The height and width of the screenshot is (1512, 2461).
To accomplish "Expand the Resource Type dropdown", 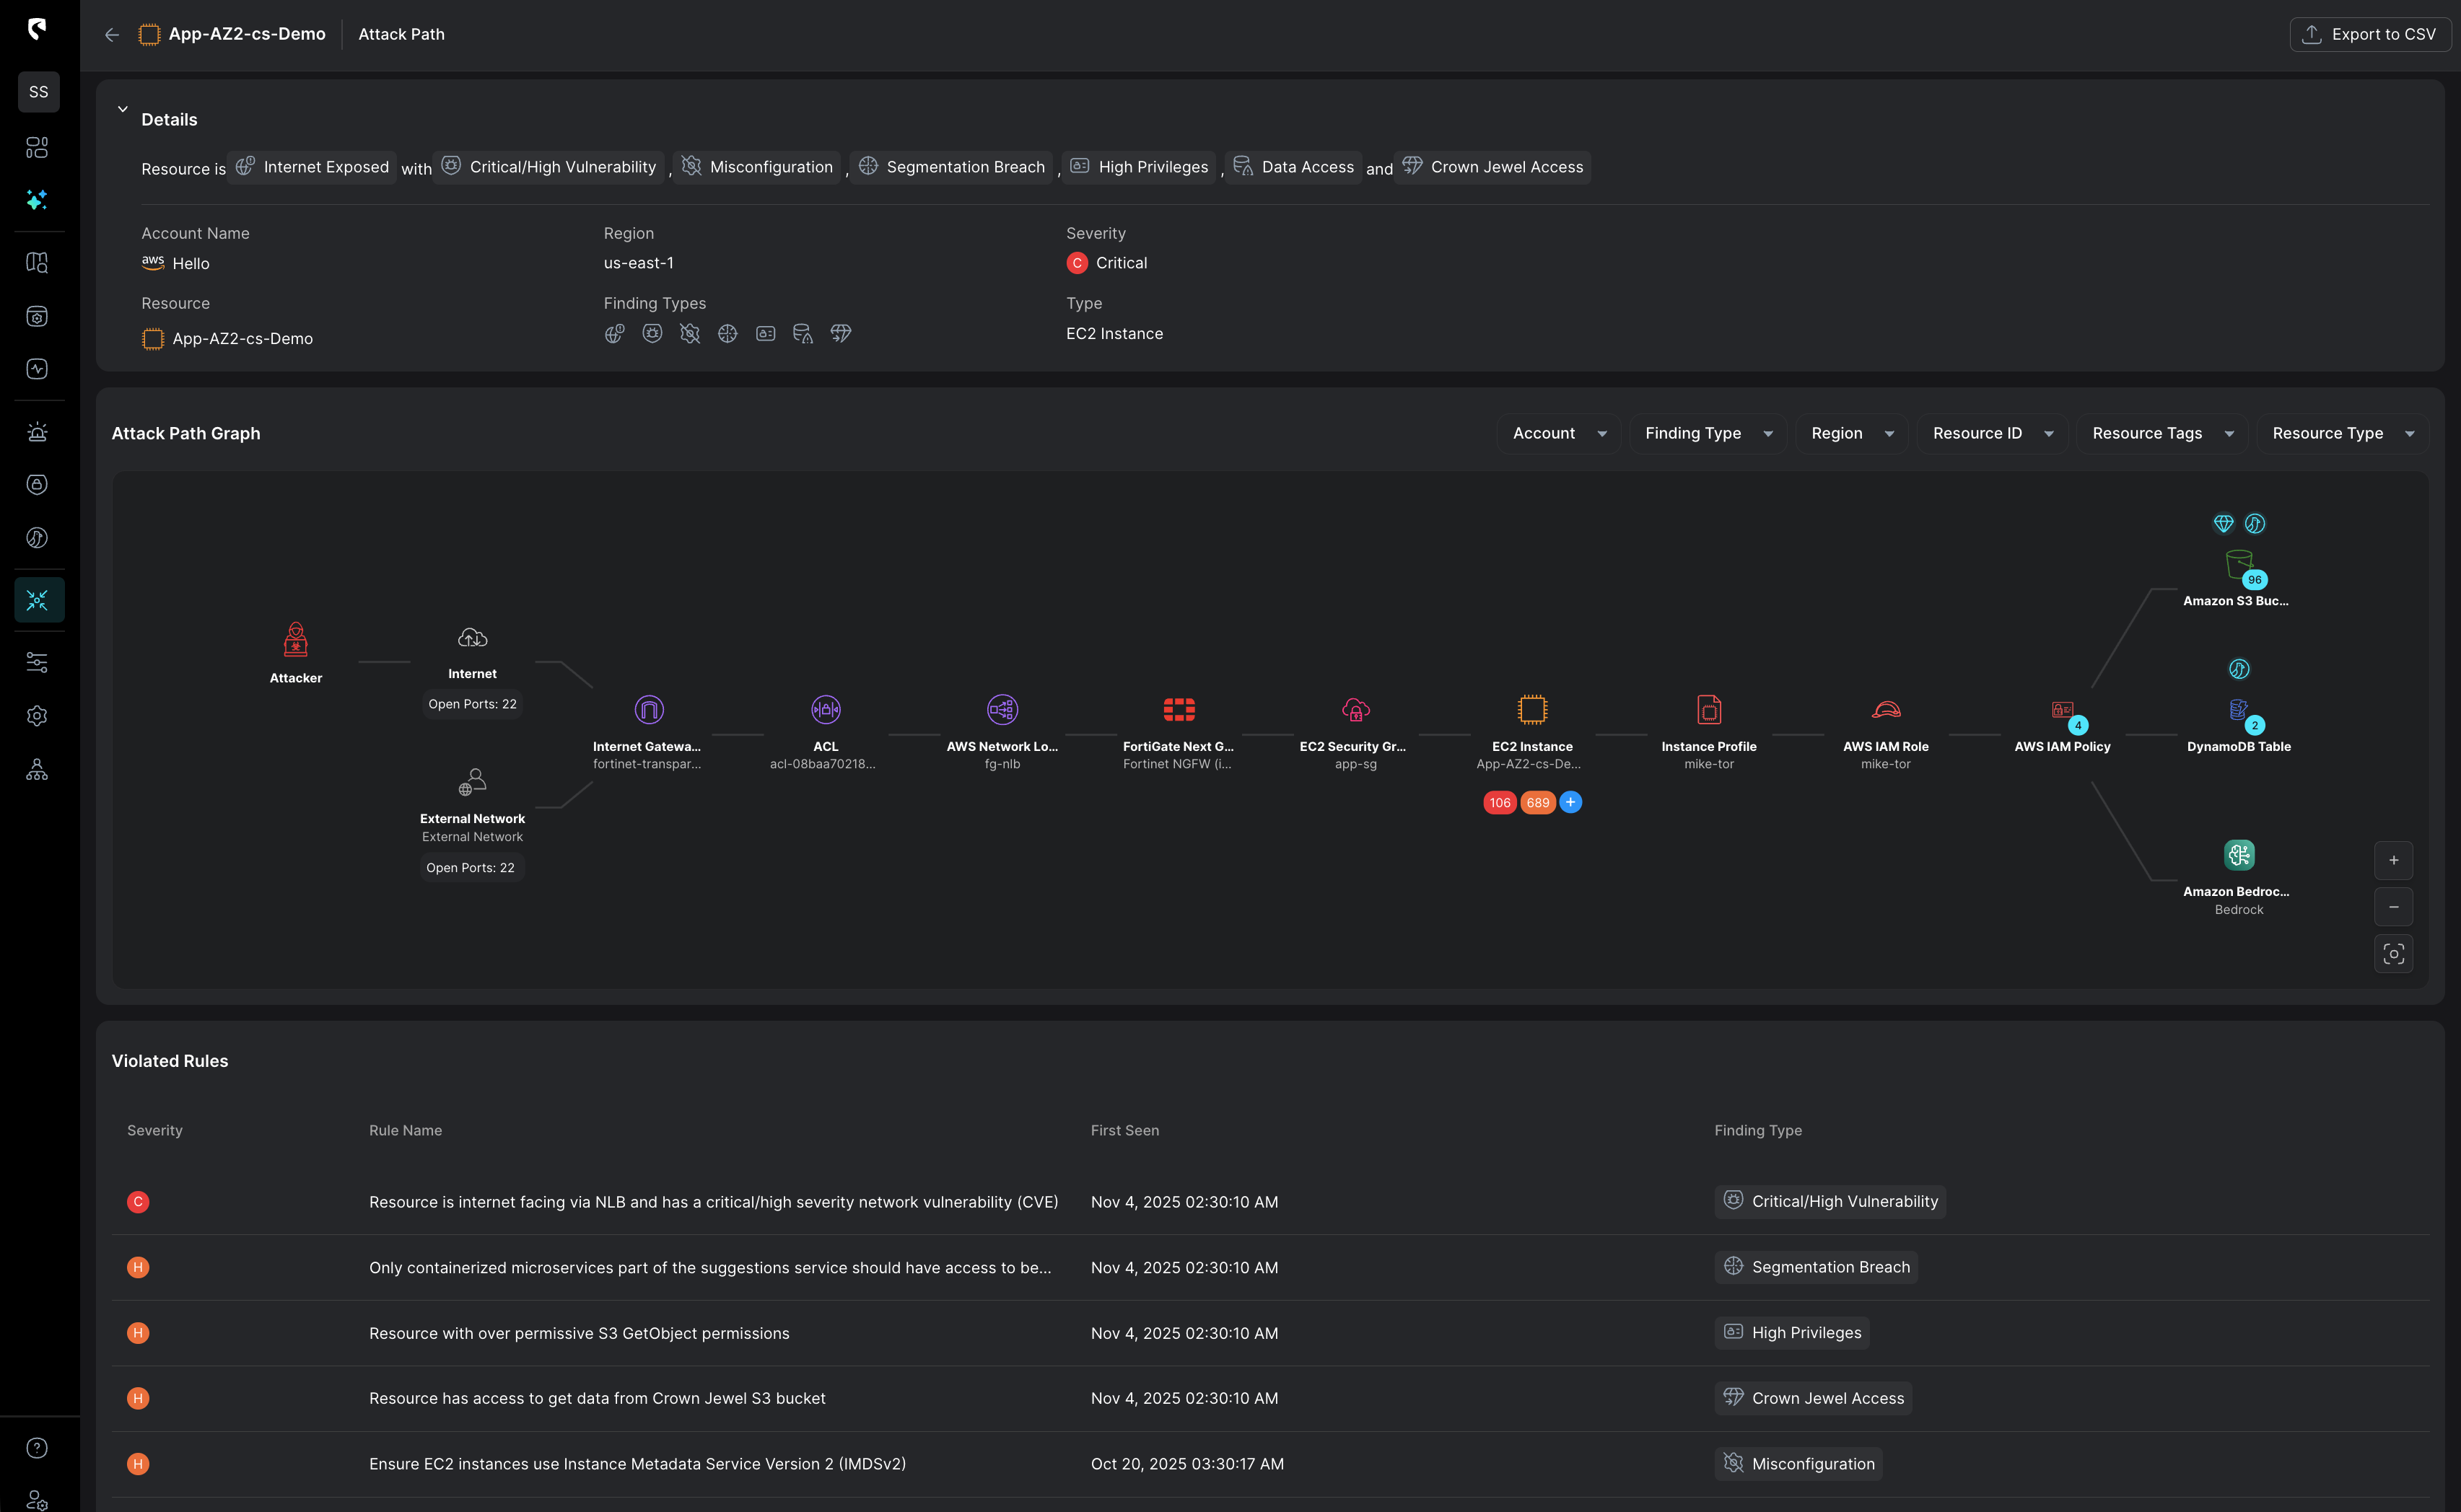I will [2342, 433].
